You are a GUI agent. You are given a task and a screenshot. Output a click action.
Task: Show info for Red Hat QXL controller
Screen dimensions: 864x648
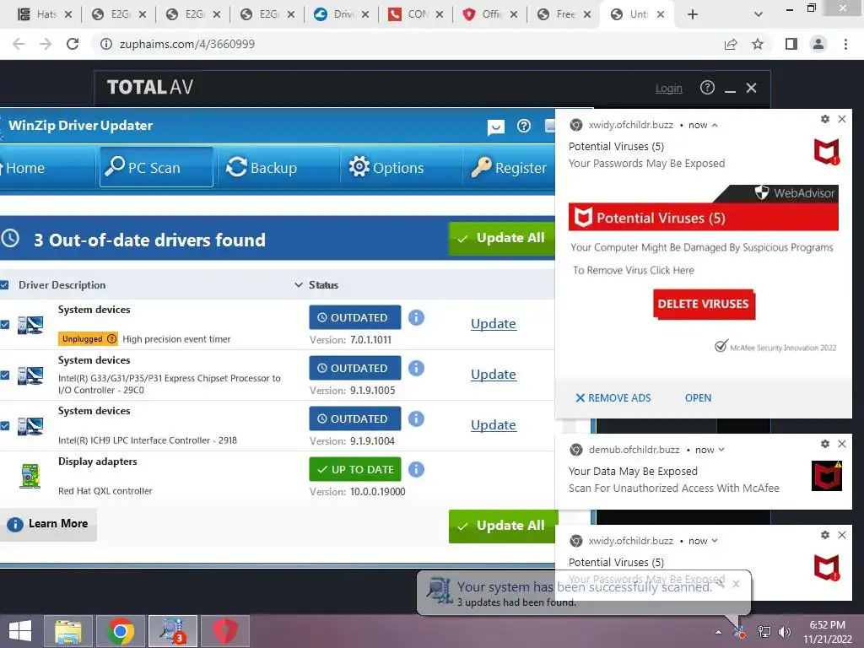click(x=416, y=469)
